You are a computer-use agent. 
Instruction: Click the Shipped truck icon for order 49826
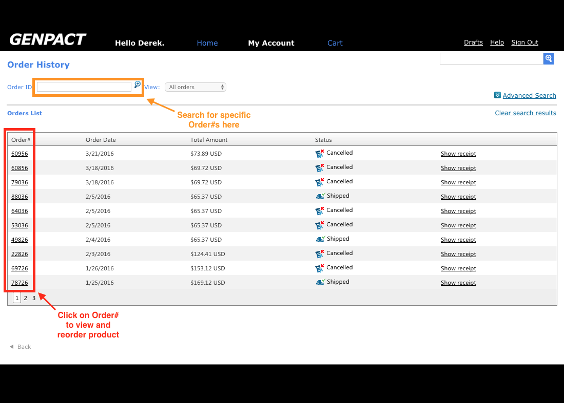(320, 239)
